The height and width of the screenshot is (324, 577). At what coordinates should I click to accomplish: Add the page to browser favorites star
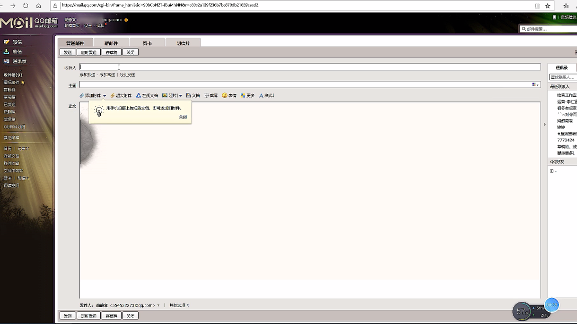pos(547,5)
